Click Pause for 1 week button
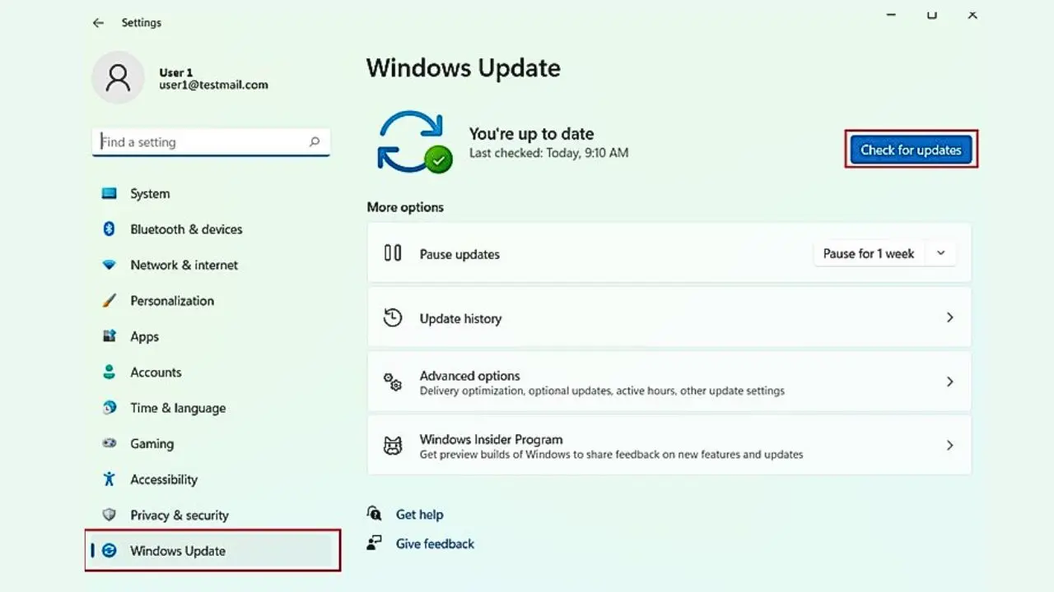 tap(869, 253)
